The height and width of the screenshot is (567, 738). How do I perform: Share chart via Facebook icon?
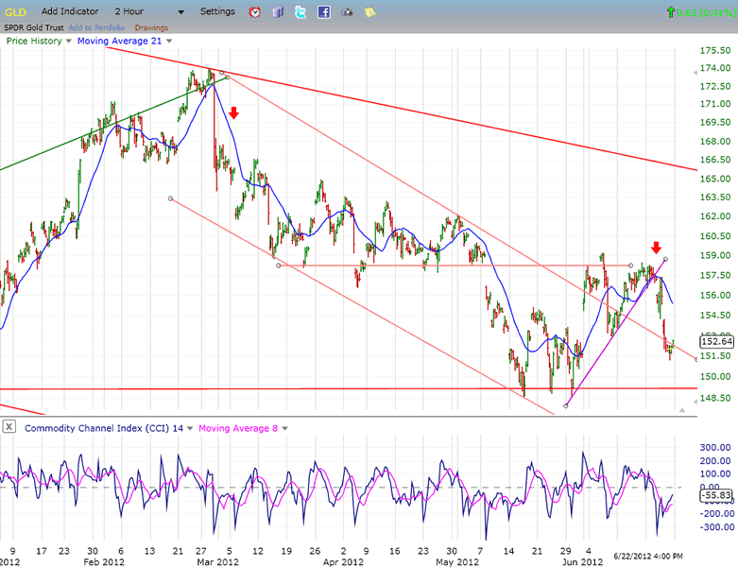(x=324, y=12)
